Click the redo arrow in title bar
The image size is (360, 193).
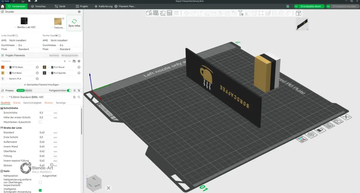36,1
